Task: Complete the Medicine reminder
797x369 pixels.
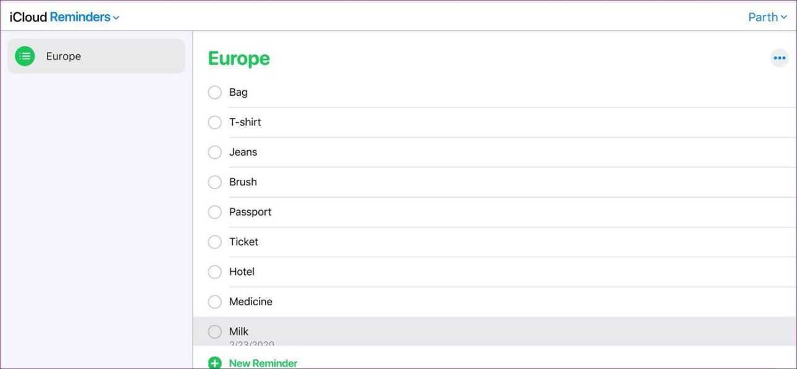Action: coord(214,302)
